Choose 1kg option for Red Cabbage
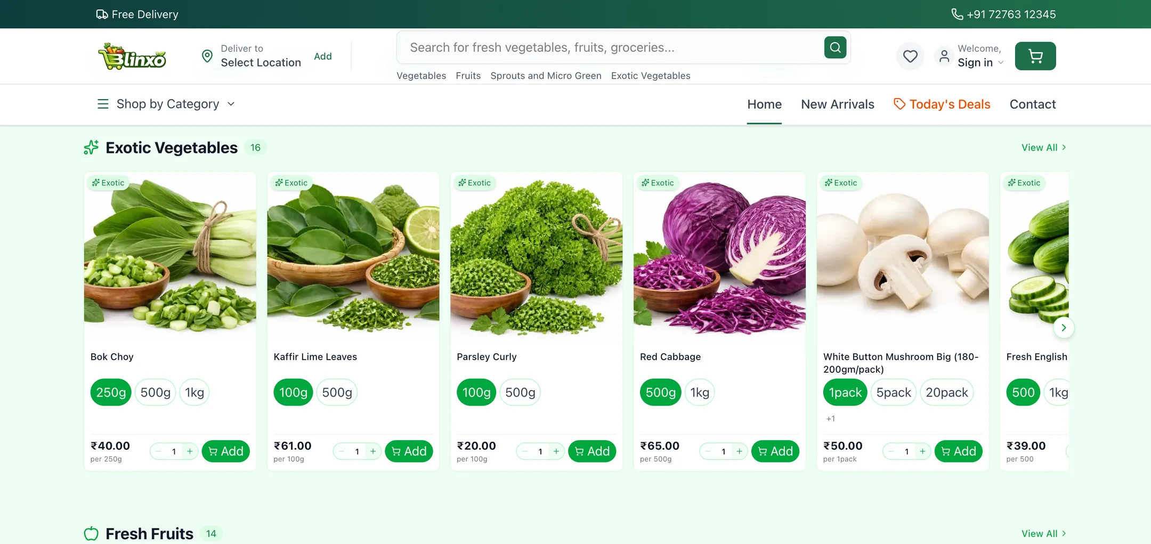Viewport: 1151px width, 544px height. pyautogui.click(x=700, y=393)
